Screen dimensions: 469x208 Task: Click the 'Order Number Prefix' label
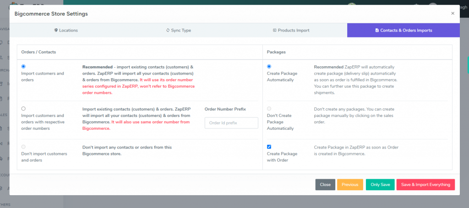pyautogui.click(x=225, y=109)
